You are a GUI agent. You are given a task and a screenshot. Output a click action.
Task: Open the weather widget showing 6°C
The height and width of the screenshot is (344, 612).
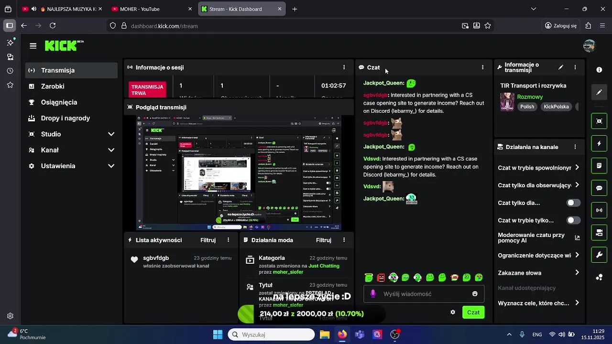(27, 334)
